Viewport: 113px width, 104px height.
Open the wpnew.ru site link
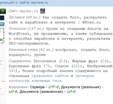click(29, 11)
